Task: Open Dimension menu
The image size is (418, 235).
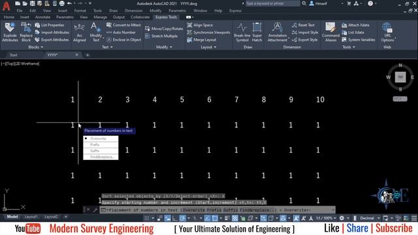Action: pyautogui.click(x=133, y=11)
